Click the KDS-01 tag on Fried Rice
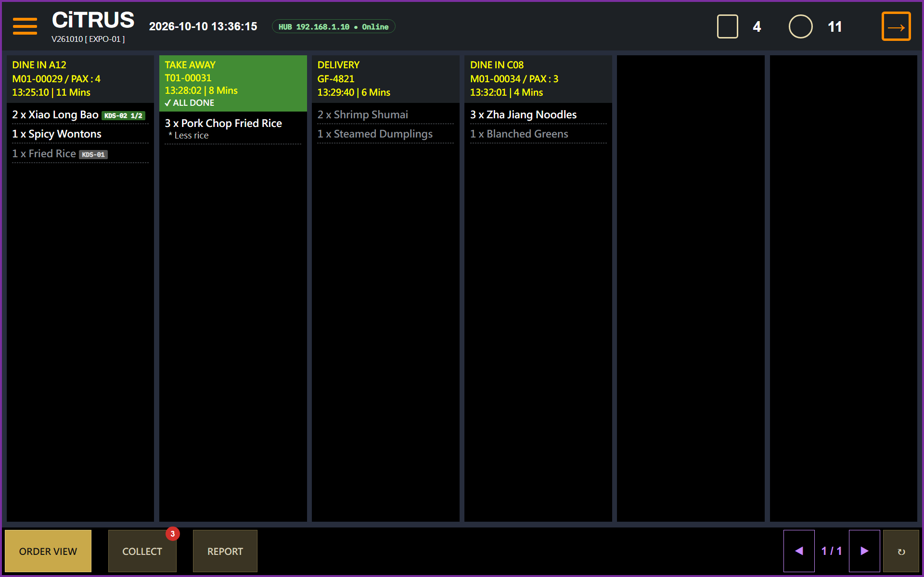This screenshot has height=577, width=924. (93, 155)
